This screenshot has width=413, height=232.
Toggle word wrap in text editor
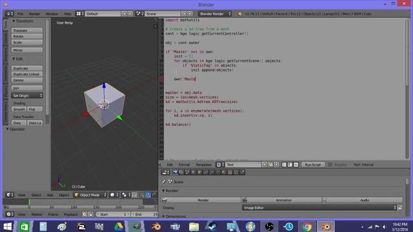(290, 165)
